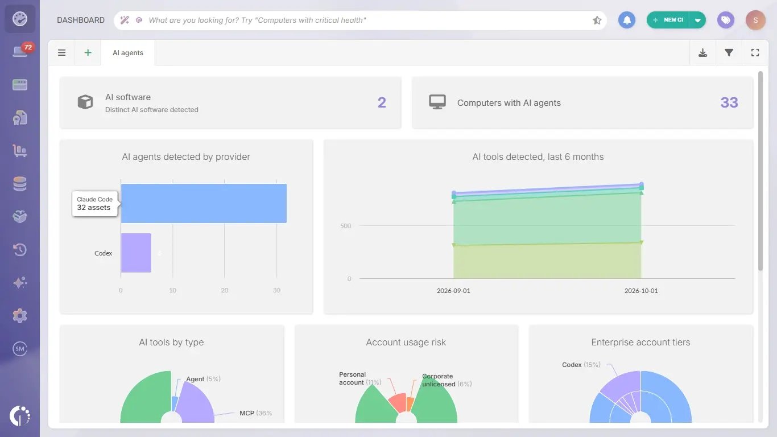Open the computers icon with 72 badge

tap(20, 52)
